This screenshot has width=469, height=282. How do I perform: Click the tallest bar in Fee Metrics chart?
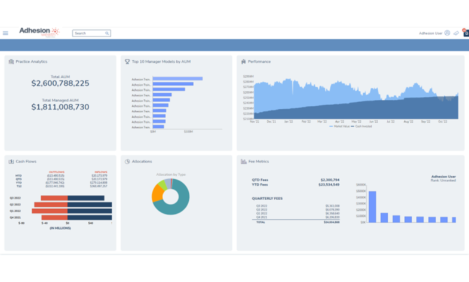[x=372, y=207]
